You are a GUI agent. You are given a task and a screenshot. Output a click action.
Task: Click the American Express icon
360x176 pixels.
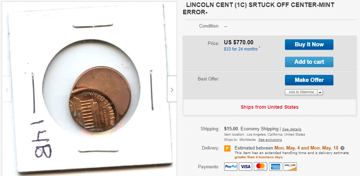click(275, 167)
